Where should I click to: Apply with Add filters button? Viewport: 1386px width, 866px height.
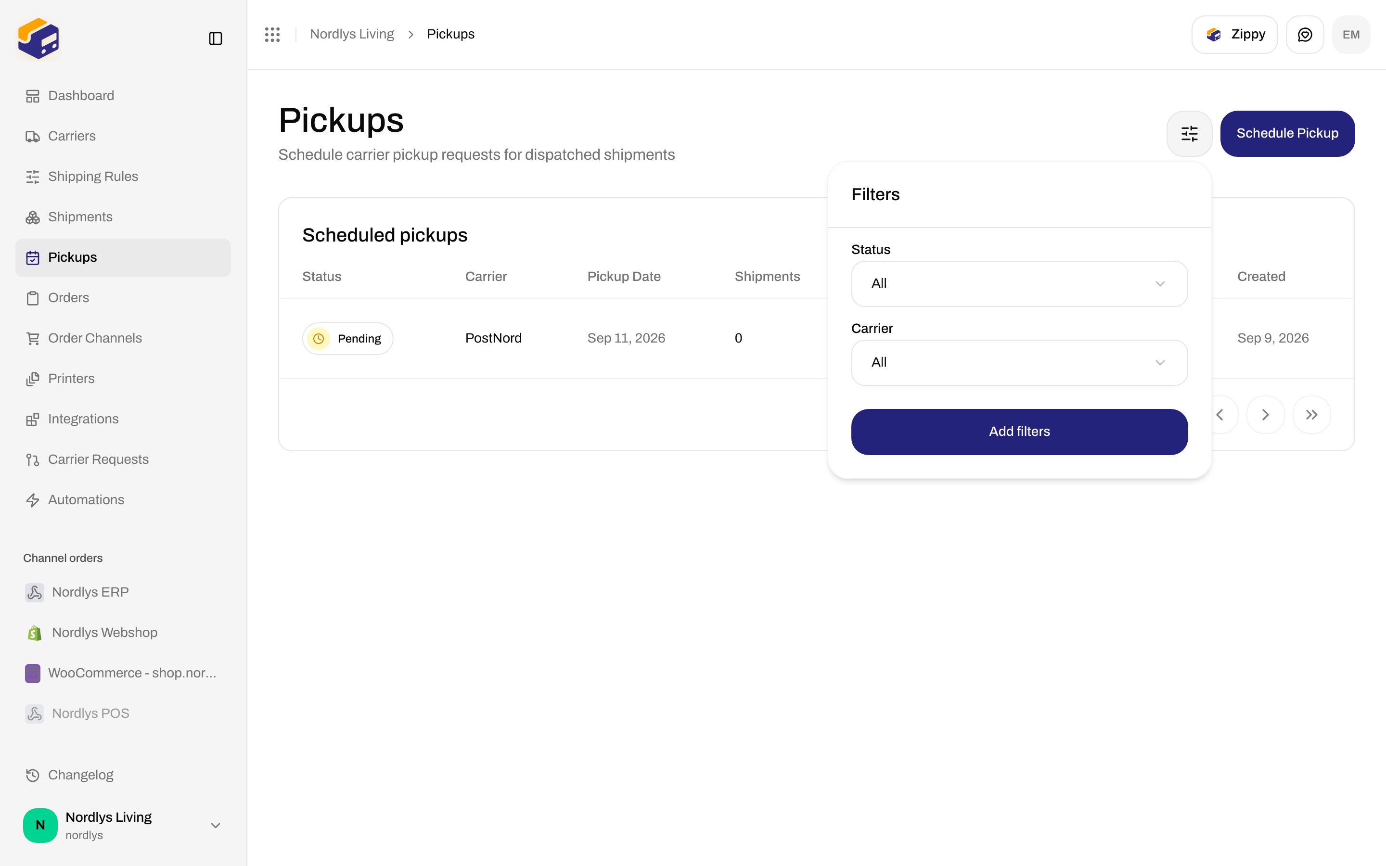1019,432
